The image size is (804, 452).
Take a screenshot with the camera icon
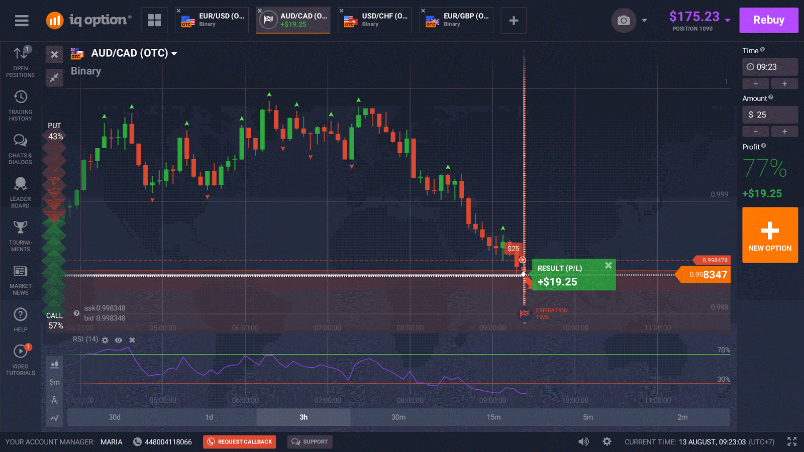[x=624, y=20]
